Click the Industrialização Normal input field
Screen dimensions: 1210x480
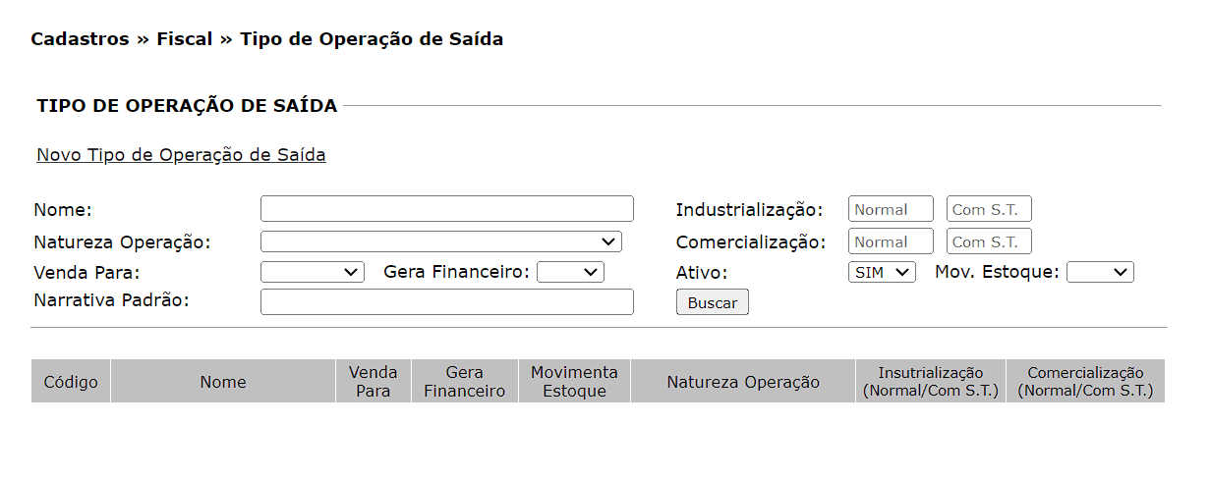coord(891,209)
